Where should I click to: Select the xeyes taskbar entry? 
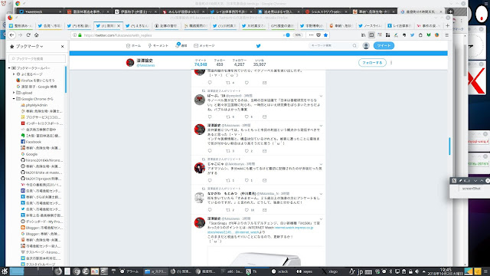(305, 271)
